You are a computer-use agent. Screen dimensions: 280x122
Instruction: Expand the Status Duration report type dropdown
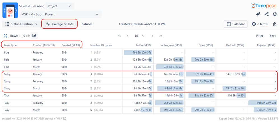coord(21,24)
